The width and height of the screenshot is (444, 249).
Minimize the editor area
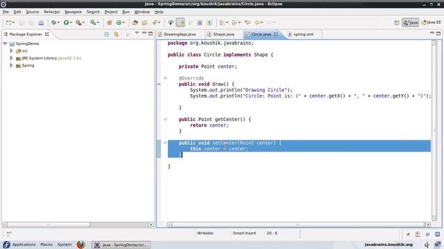coord(432,33)
